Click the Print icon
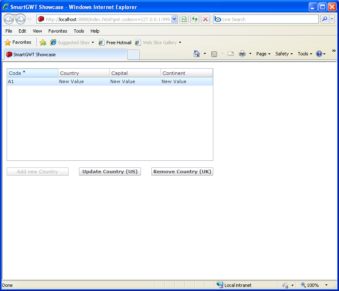The height and width of the screenshot is (291, 339). (x=242, y=54)
